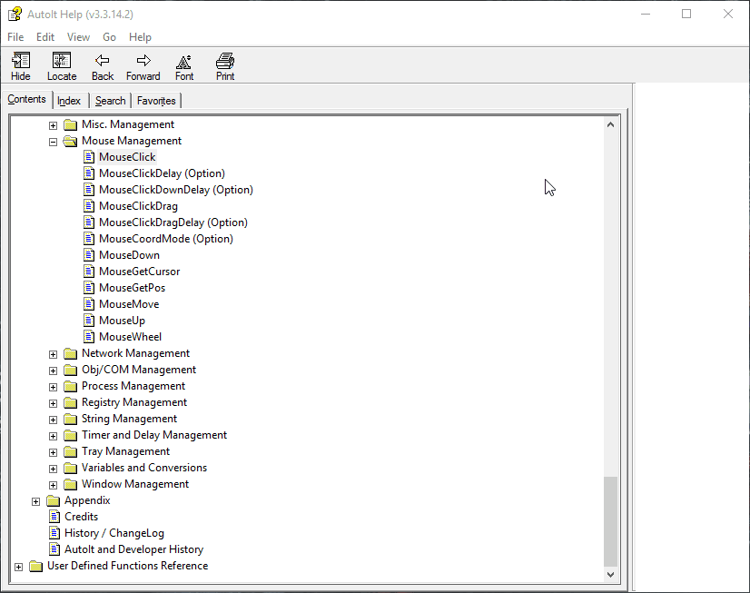Image resolution: width=750 pixels, height=593 pixels.
Task: Click the Tray Management folder icon
Action: point(70,452)
